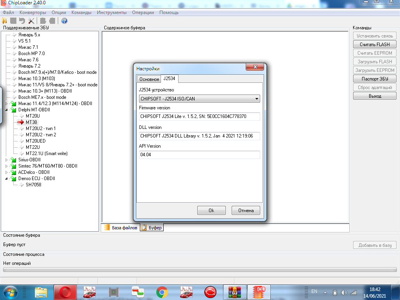
Task: Click the red arrow icon beside MT38
Action: pos(21,122)
